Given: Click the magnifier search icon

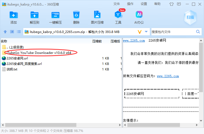Looking at the screenshot, I should pos(198,32).
